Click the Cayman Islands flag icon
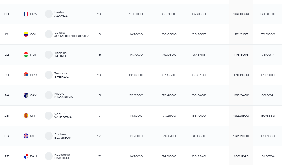This screenshot has width=288, height=165. (x=26, y=95)
